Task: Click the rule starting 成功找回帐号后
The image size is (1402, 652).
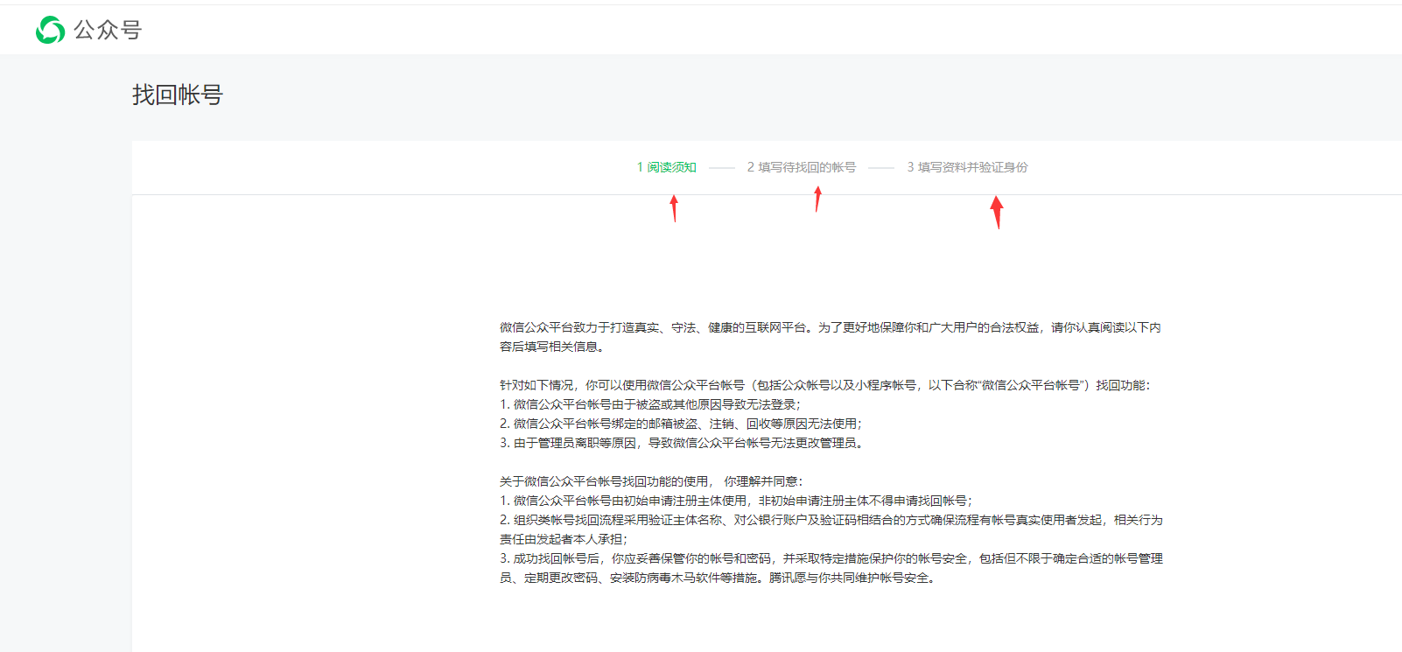Action: [x=831, y=568]
